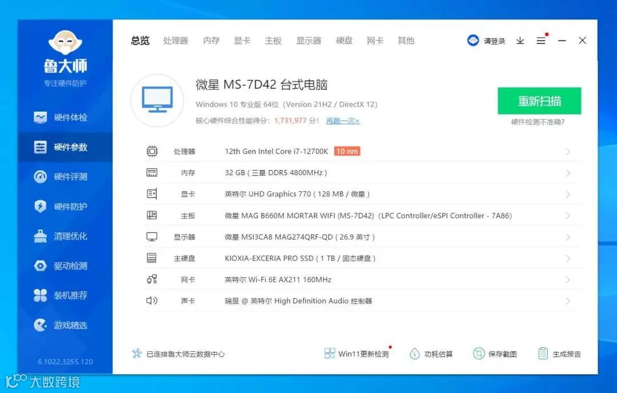Open the hamburger main menu
This screenshot has width=617, height=393.
(541, 40)
